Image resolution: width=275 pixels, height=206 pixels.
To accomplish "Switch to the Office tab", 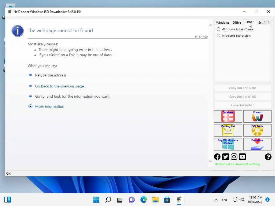I will [237, 23].
